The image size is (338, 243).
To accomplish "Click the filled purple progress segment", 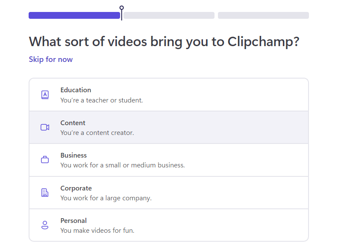I will (x=74, y=15).
